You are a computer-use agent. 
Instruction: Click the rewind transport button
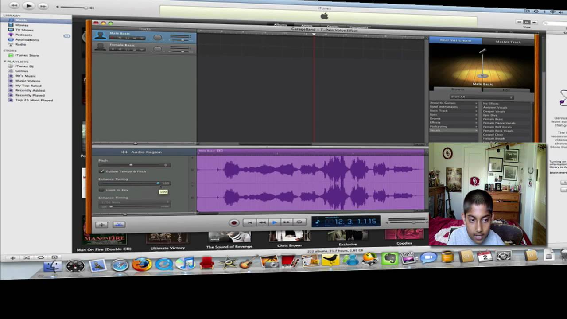(x=262, y=222)
